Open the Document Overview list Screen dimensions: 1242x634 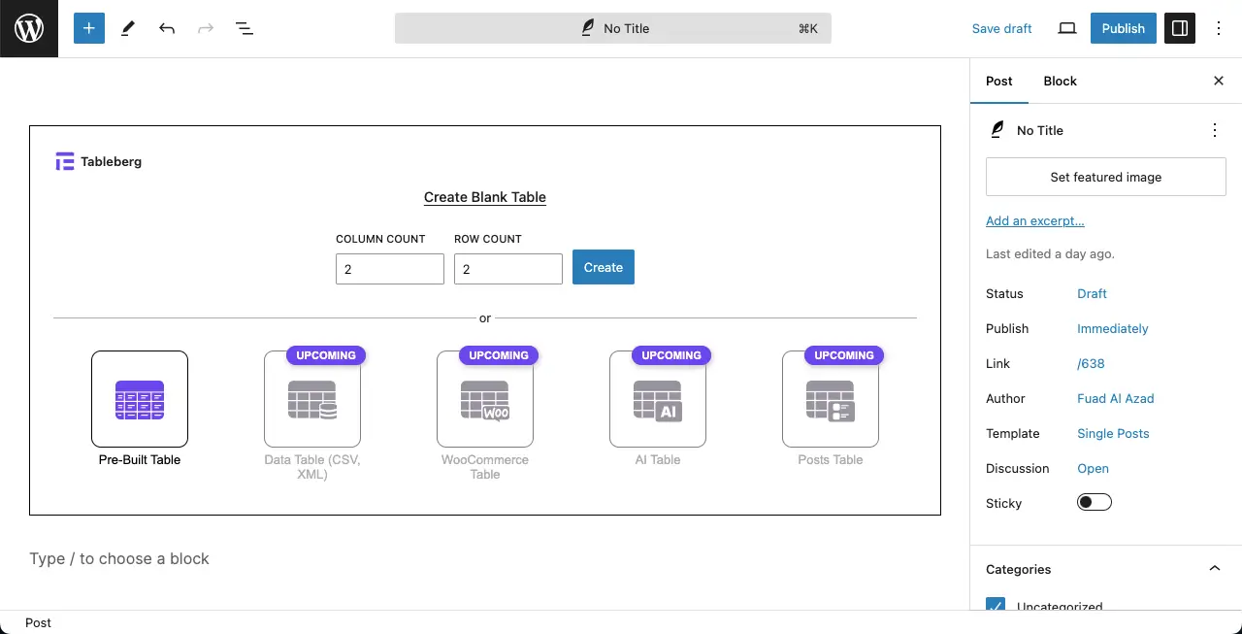tap(245, 28)
